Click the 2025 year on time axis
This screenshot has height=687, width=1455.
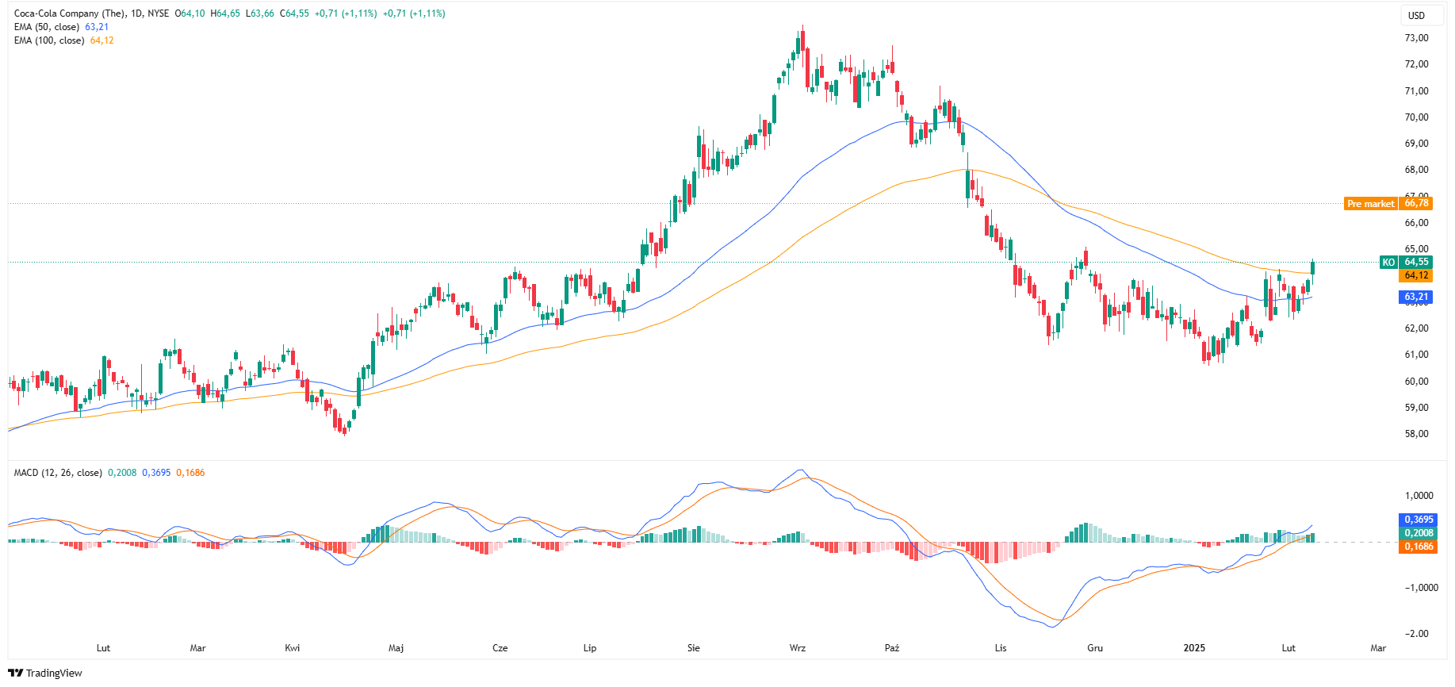(x=1194, y=648)
